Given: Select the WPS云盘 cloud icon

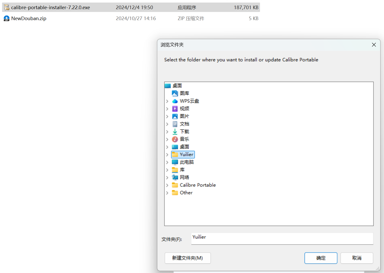Looking at the screenshot, I should coord(175,101).
